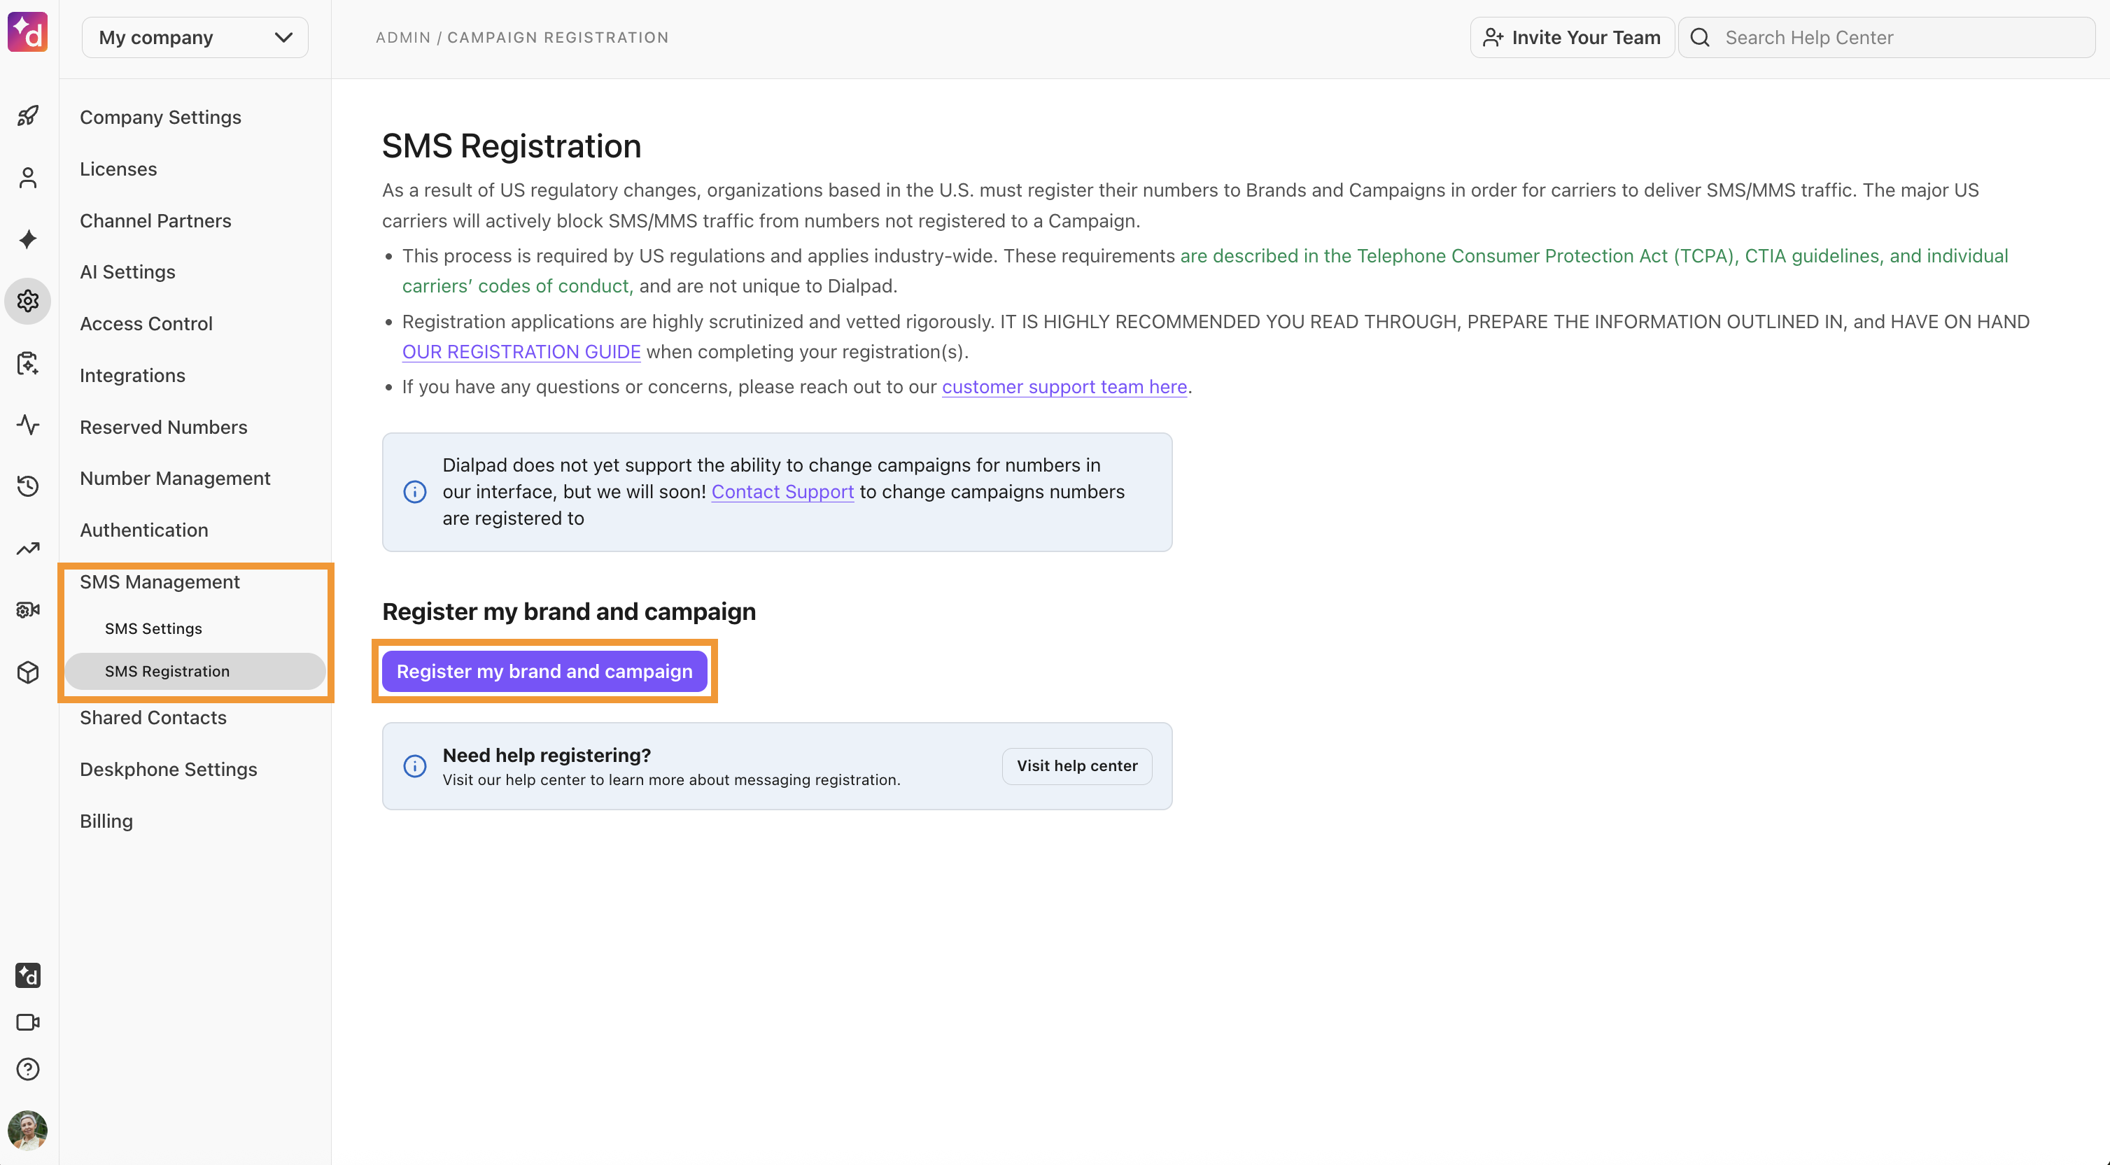Click the Dialpad logo icon
Image resolution: width=2110 pixels, height=1165 pixels.
pyautogui.click(x=28, y=33)
